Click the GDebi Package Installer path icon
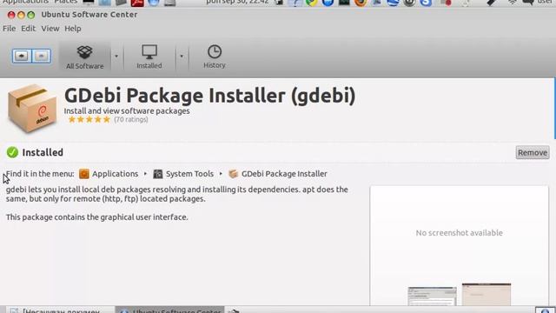This screenshot has width=556, height=313. pyautogui.click(x=234, y=174)
